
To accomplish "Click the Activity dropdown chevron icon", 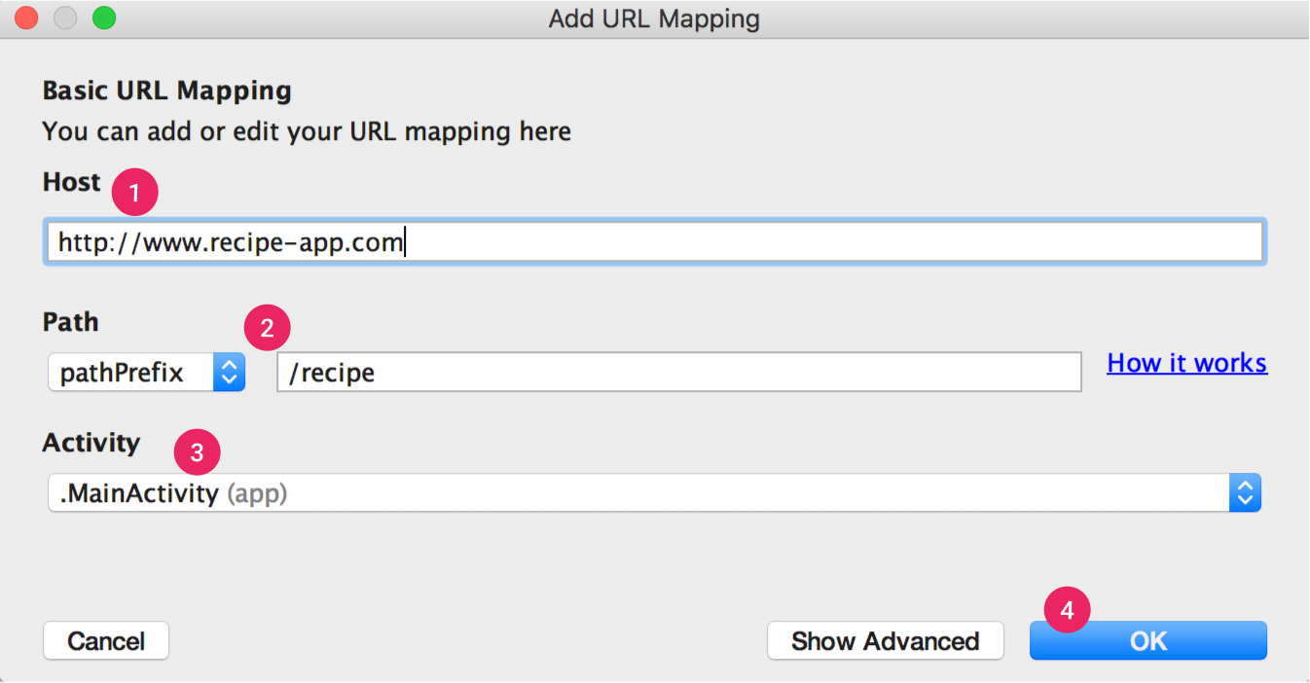I will coord(1246,492).
